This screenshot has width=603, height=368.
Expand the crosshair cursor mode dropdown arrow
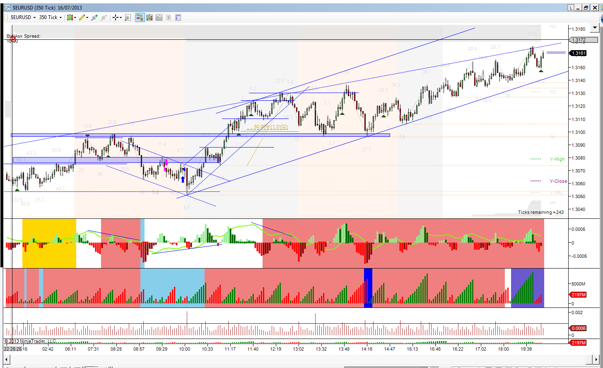pyautogui.click(x=120, y=17)
